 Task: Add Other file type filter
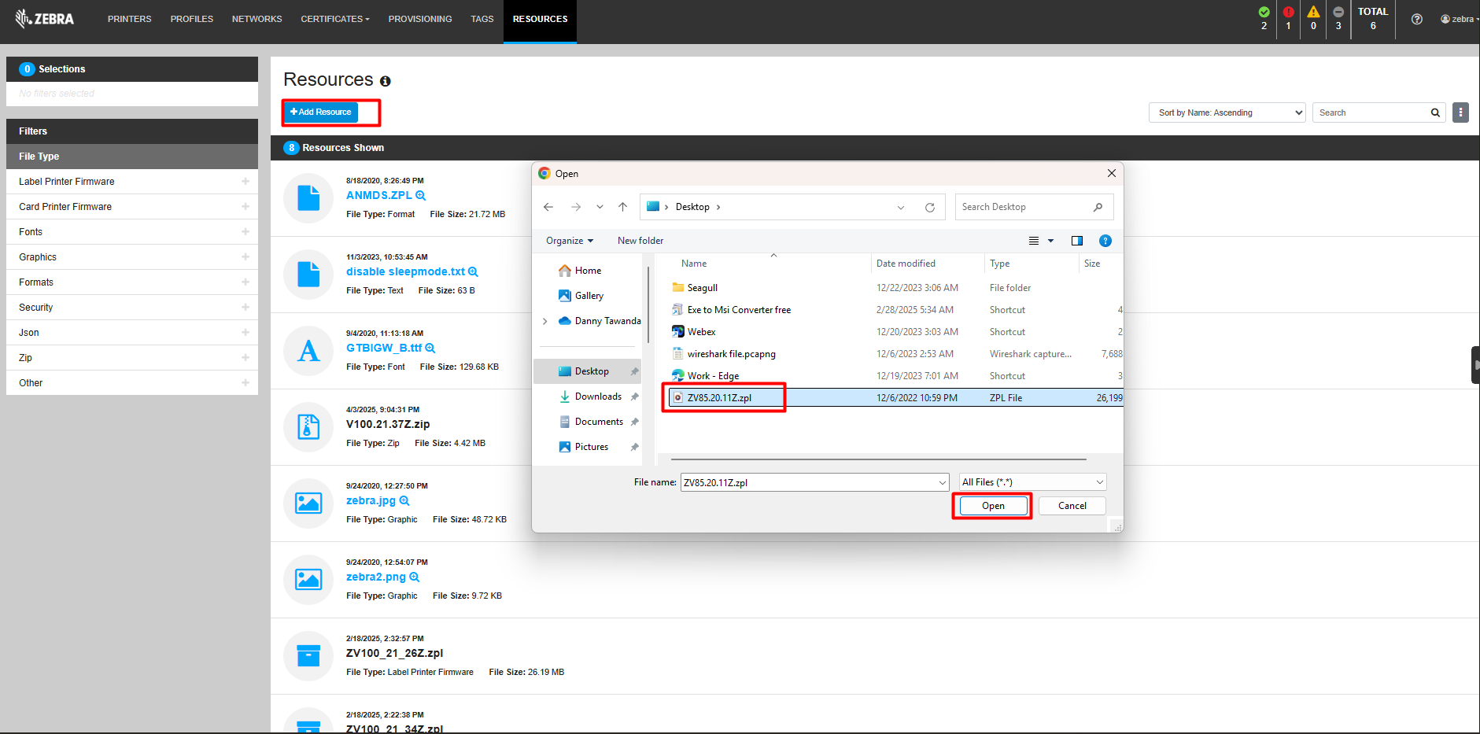pos(245,382)
